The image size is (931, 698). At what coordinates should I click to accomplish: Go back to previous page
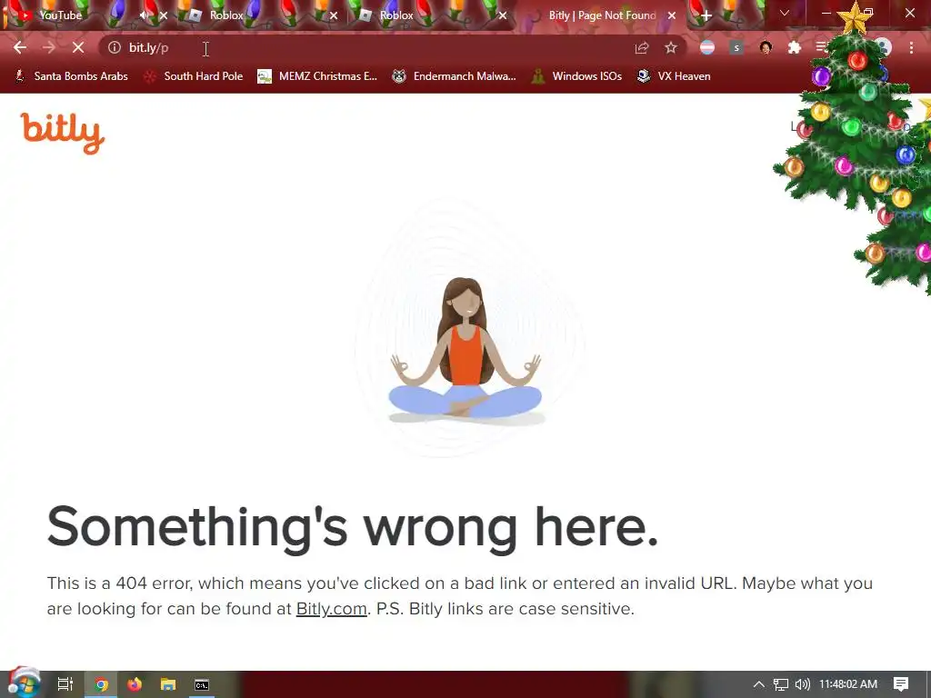[x=20, y=47]
